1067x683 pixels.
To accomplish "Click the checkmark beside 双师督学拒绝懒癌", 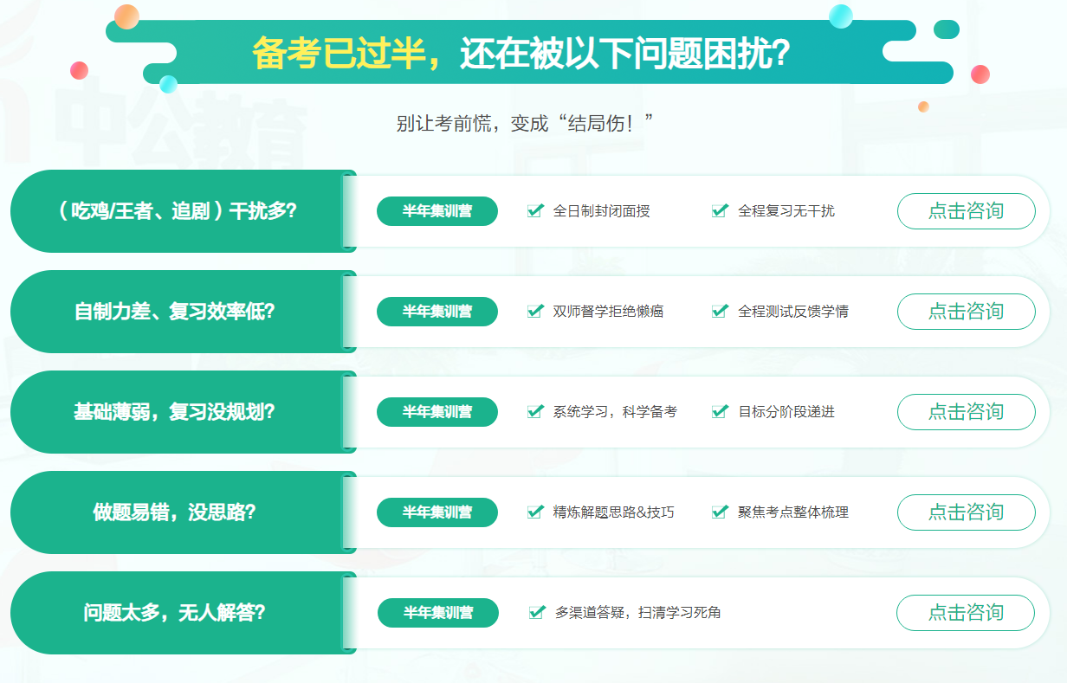I will (x=534, y=311).
